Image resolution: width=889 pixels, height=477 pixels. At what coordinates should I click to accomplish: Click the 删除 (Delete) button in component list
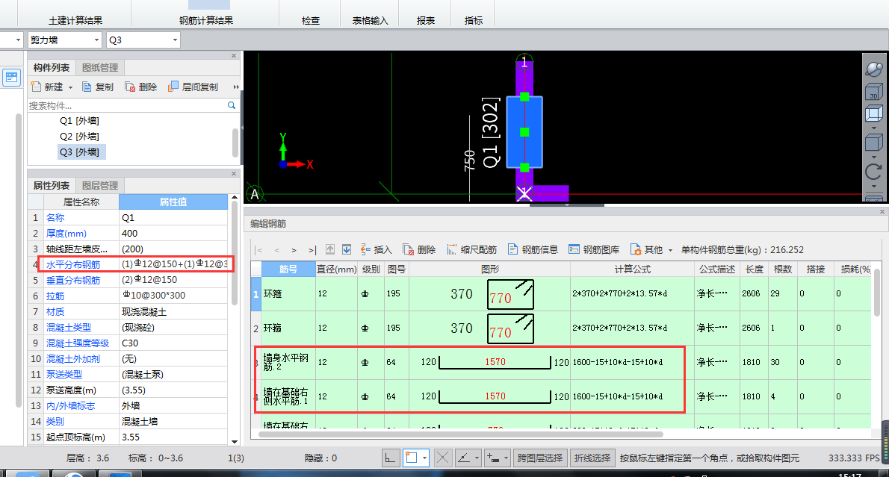tap(140, 87)
